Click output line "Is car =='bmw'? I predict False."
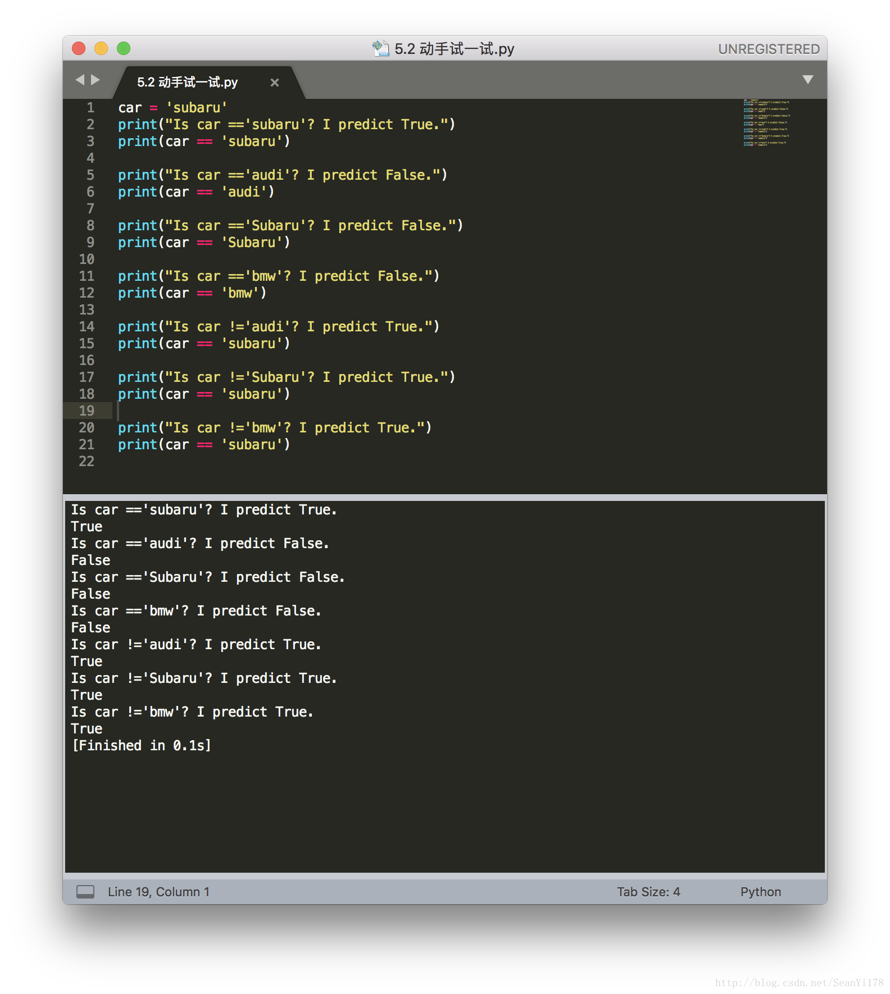 (196, 610)
